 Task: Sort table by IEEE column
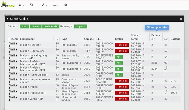[99, 39]
